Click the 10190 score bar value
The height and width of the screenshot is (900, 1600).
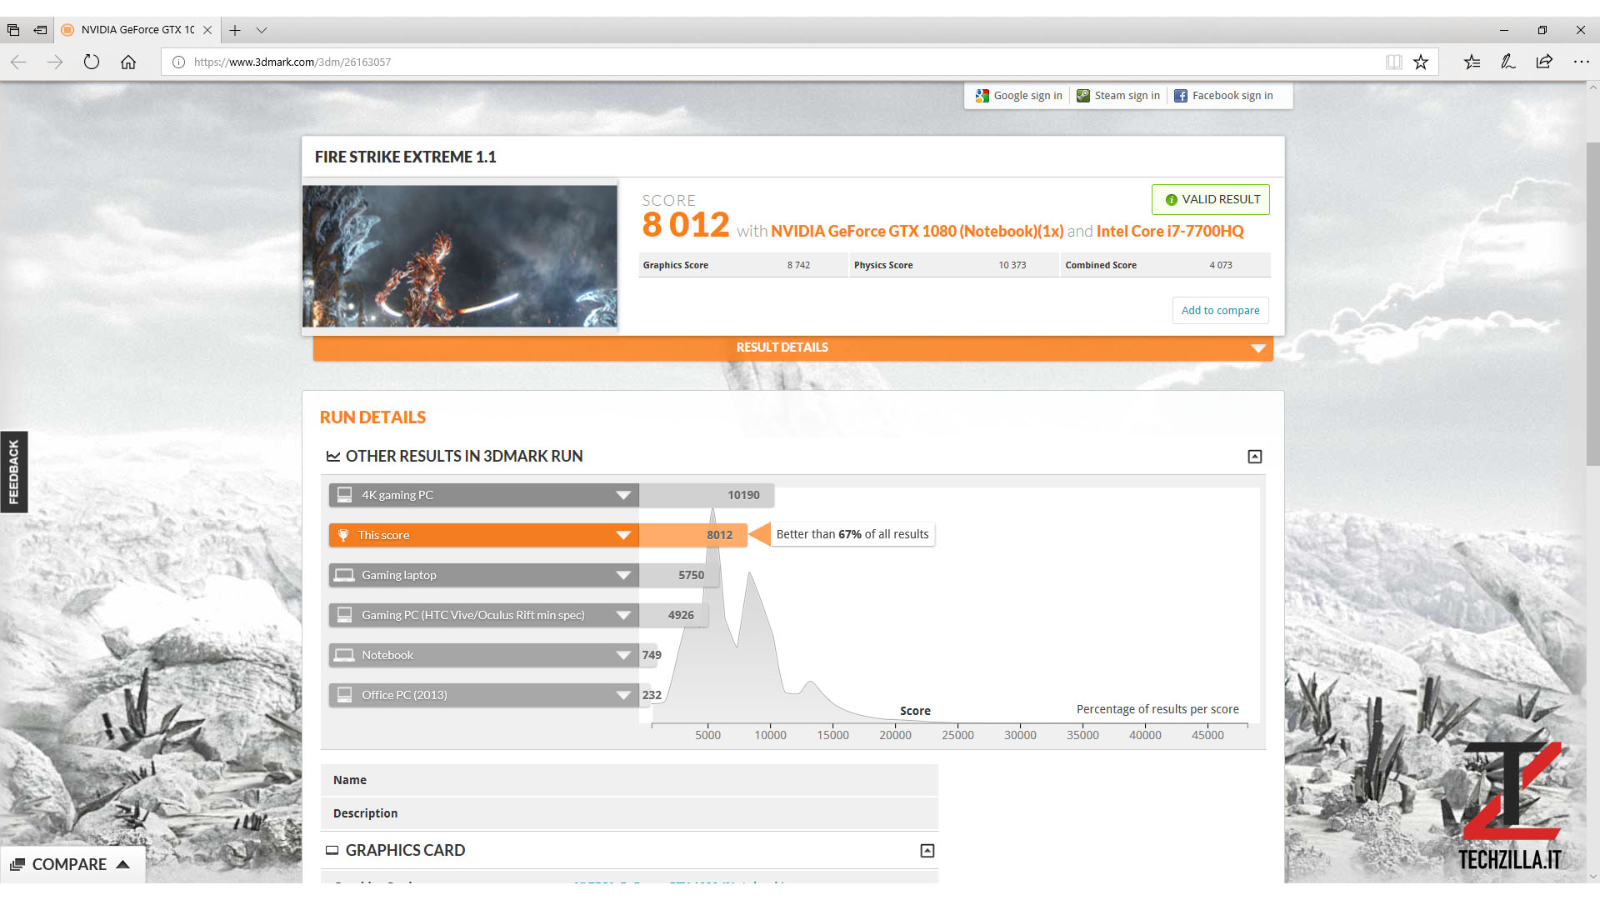[743, 495]
